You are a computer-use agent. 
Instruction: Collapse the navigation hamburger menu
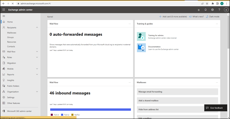4,16
